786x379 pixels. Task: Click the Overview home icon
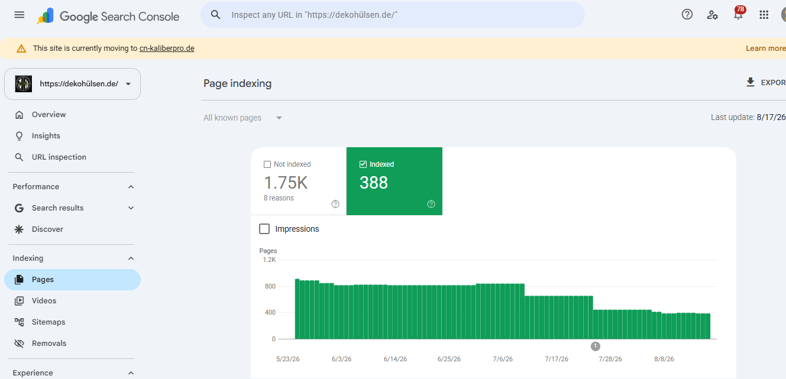click(20, 115)
